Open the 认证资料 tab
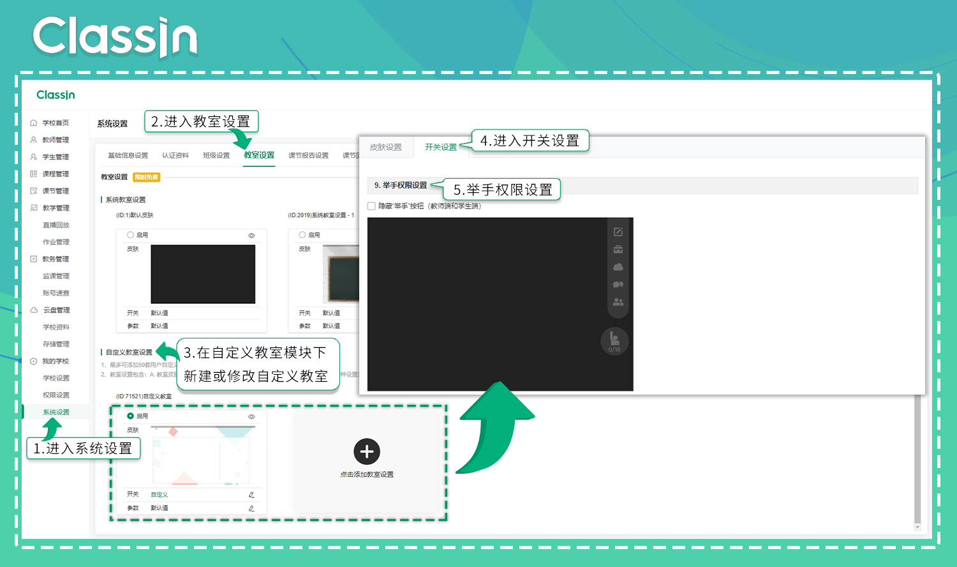957x567 pixels. [175, 155]
